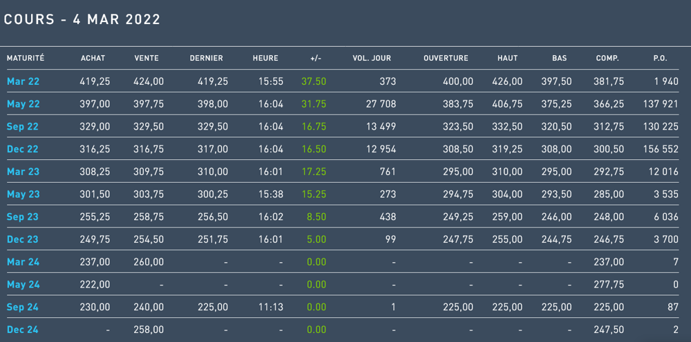Click the Mar 24 maturity link
Screen dimensions: 691x342
23,262
